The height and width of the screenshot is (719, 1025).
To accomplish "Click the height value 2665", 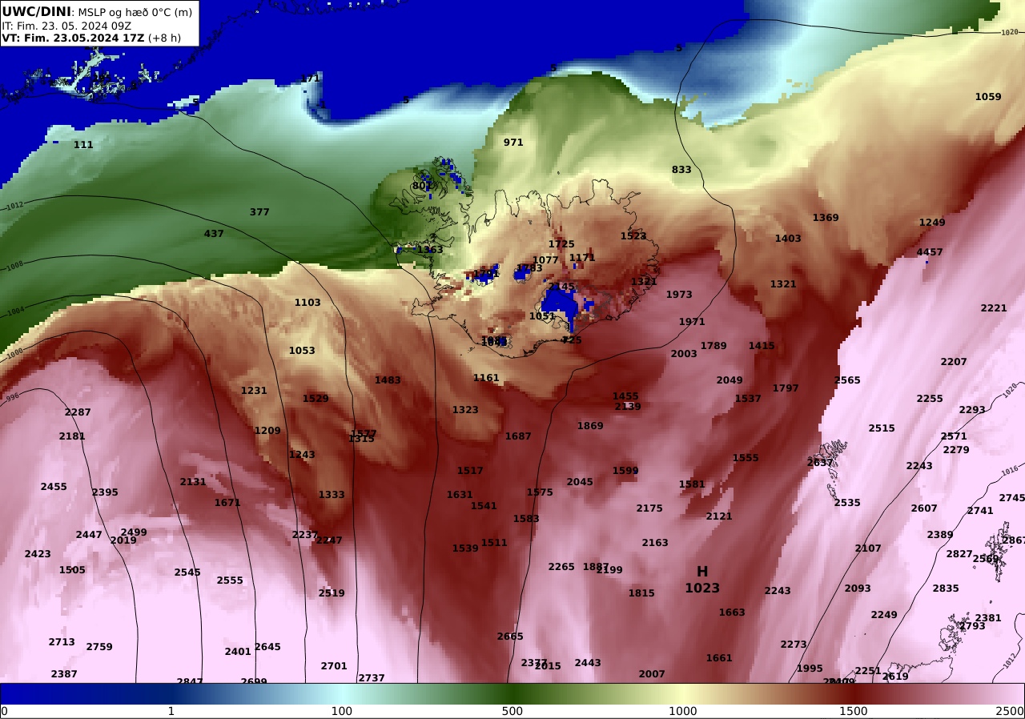I will [510, 637].
